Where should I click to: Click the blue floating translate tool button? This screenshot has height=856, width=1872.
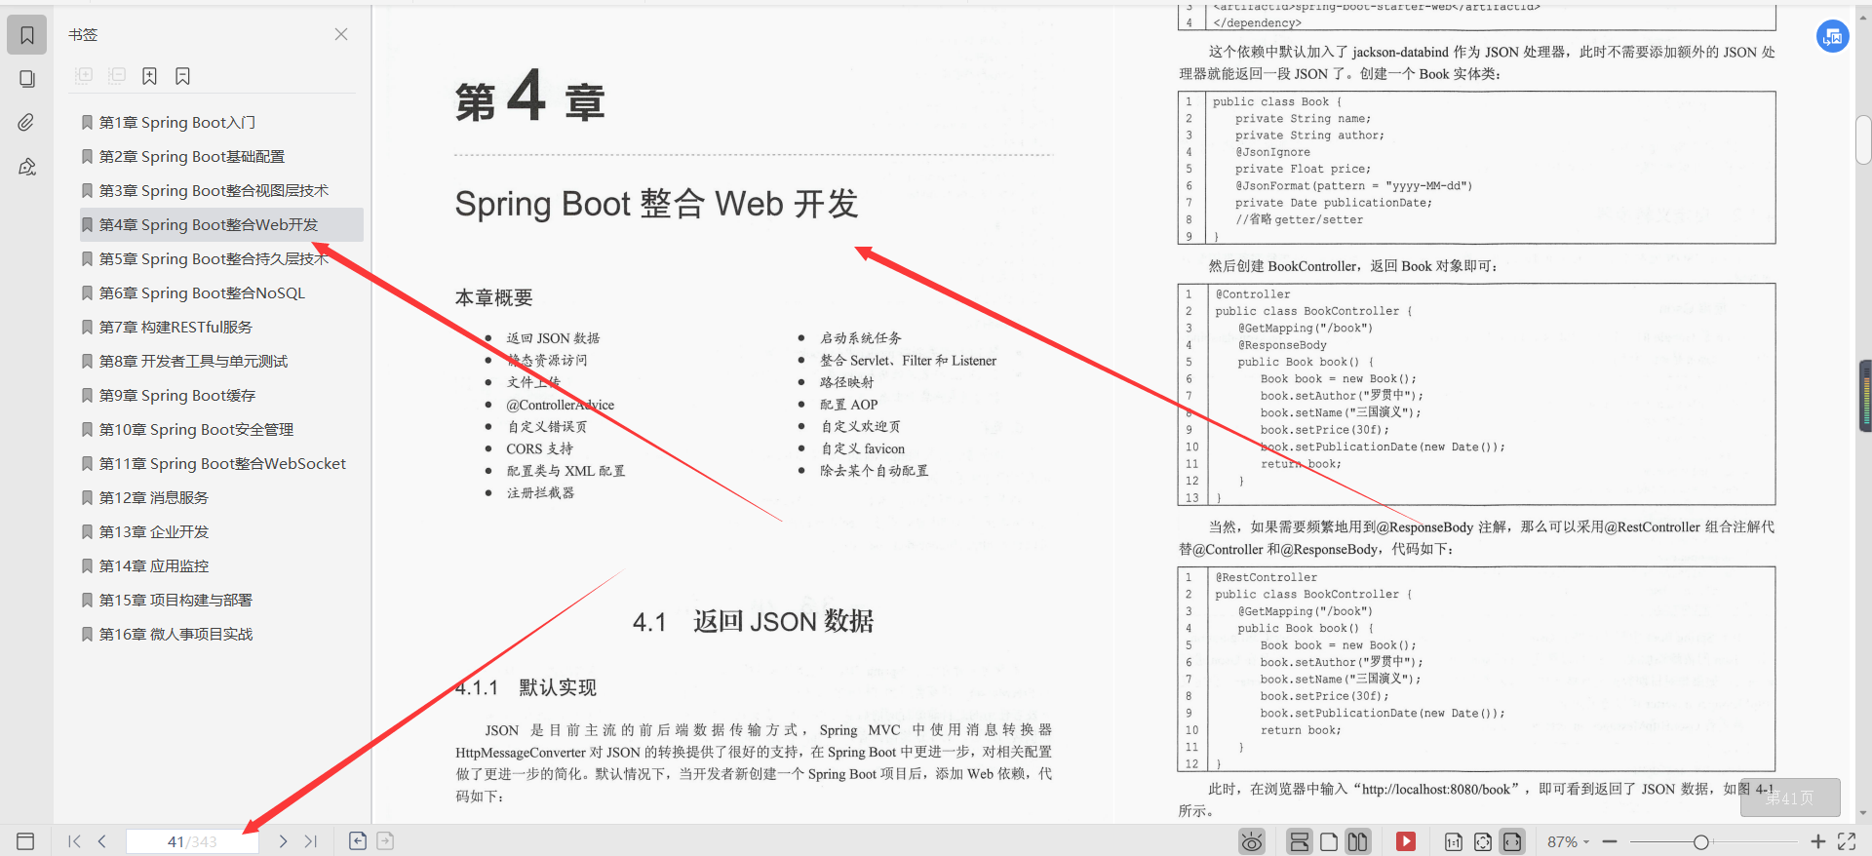coord(1833,37)
